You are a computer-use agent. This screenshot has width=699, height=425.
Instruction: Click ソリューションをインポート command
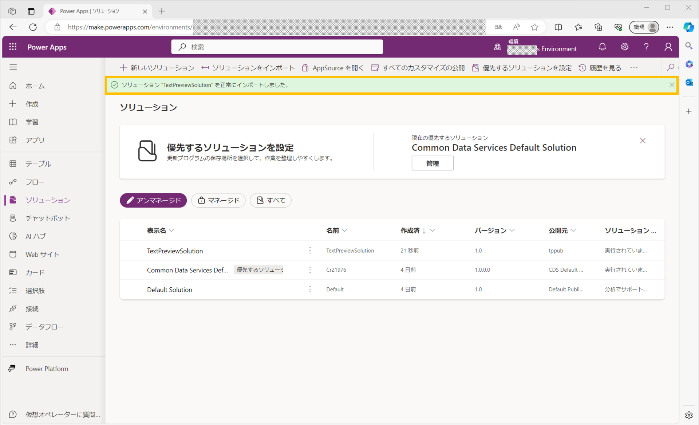248,68
